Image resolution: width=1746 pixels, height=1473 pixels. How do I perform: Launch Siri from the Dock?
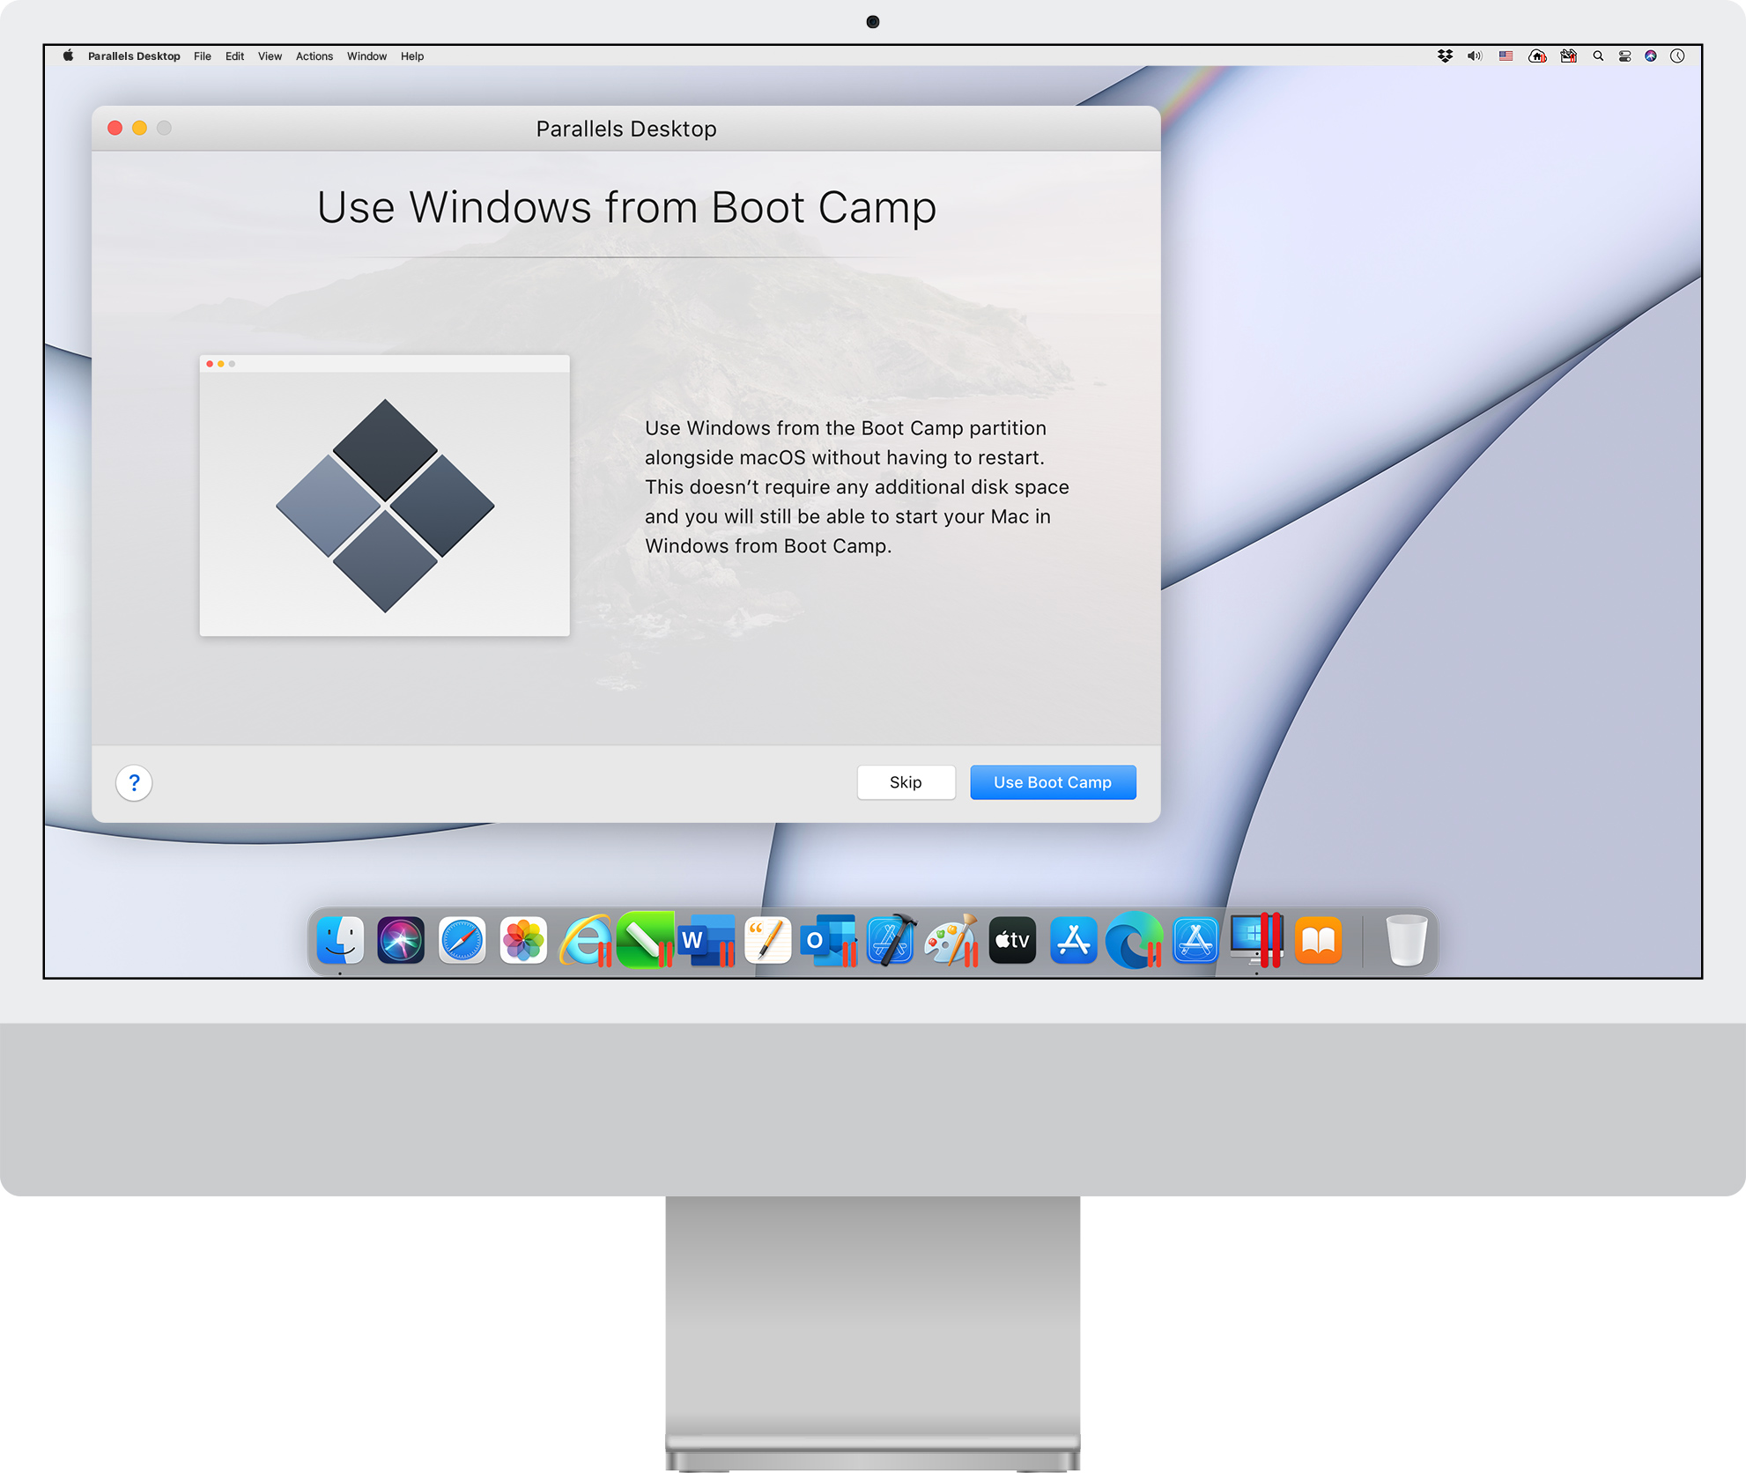pos(401,940)
